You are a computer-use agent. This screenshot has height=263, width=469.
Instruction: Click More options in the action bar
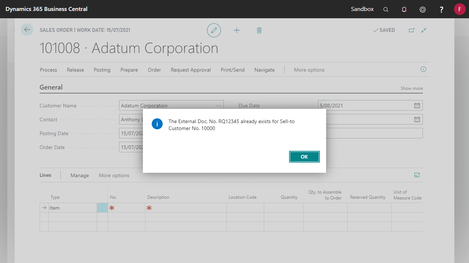coord(309,70)
